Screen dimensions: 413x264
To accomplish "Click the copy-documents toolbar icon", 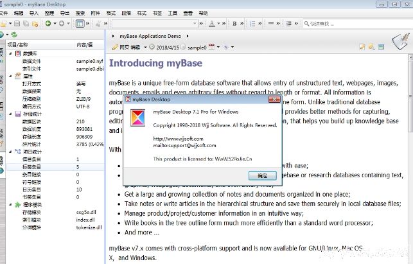I will coord(26,24).
